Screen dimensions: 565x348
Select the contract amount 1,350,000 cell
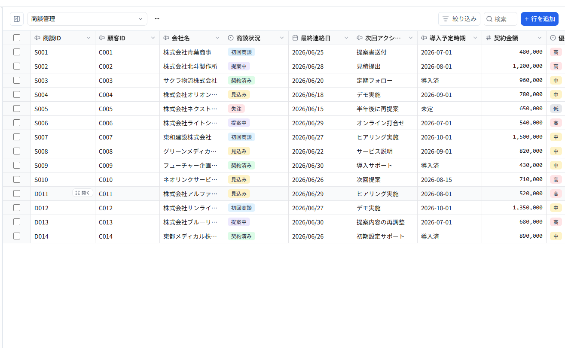tap(514, 208)
